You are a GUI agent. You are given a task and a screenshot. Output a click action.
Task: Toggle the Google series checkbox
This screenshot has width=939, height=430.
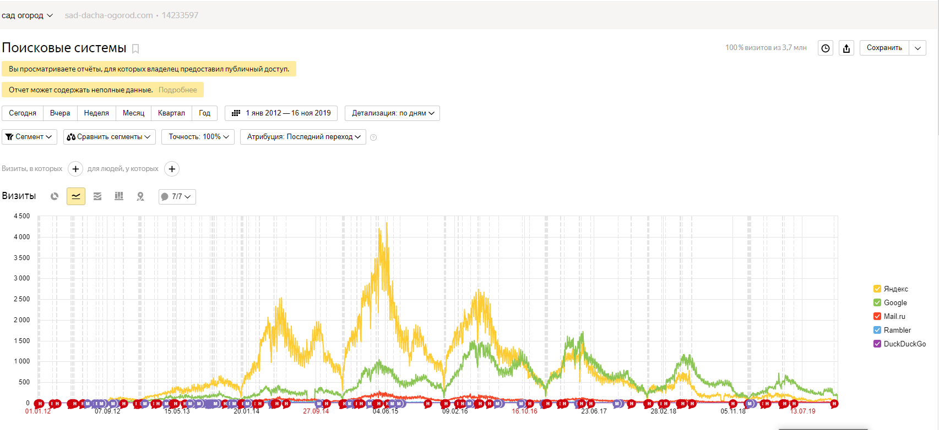point(877,302)
